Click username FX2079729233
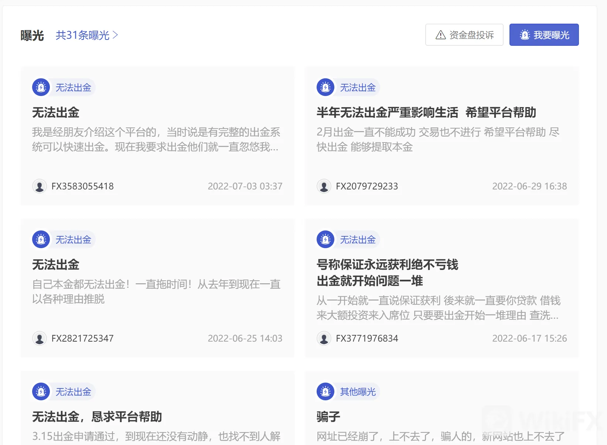The image size is (607, 445). (367, 186)
